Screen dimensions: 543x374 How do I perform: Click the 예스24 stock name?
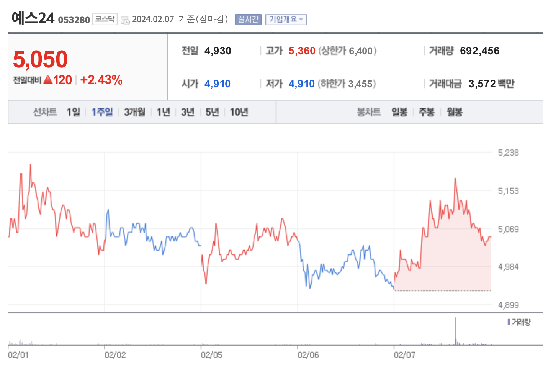pos(33,18)
